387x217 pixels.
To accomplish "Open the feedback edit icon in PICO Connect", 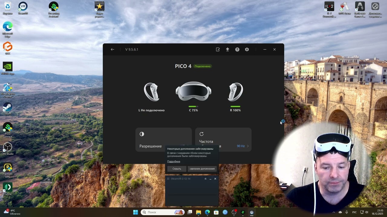I will (x=218, y=49).
